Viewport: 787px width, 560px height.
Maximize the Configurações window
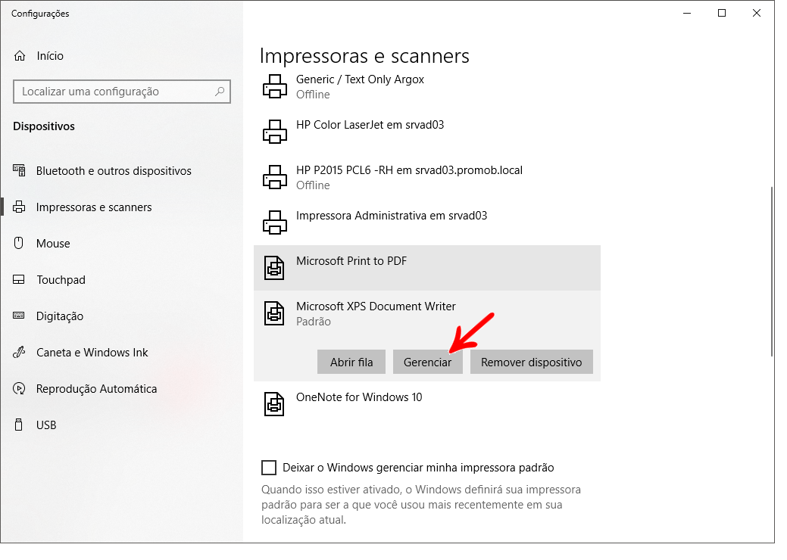(x=722, y=13)
